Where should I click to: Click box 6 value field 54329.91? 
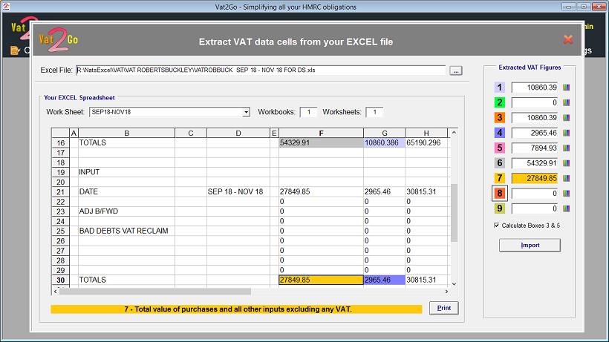(x=535, y=163)
